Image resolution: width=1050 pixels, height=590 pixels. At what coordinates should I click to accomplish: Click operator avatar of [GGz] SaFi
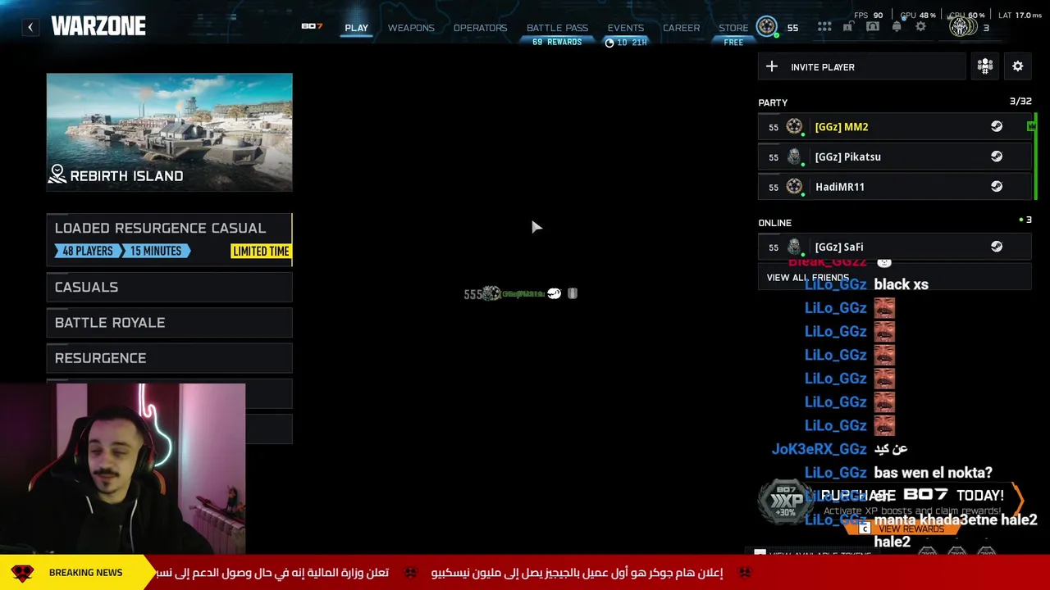[794, 246]
